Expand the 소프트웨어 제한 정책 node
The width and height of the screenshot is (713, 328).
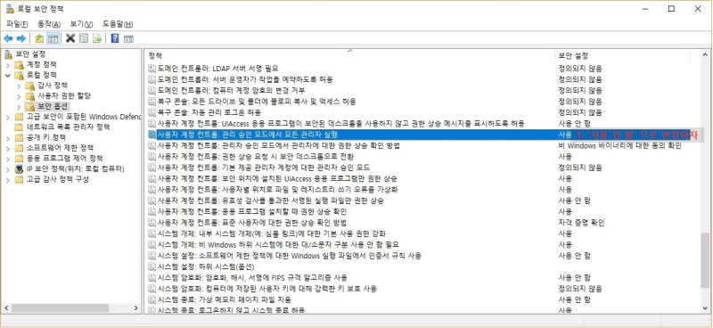pos(8,148)
